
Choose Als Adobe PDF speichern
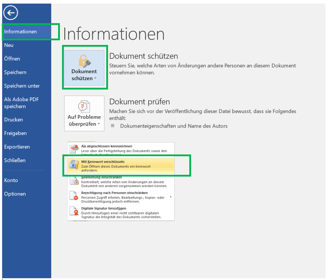pos(21,103)
